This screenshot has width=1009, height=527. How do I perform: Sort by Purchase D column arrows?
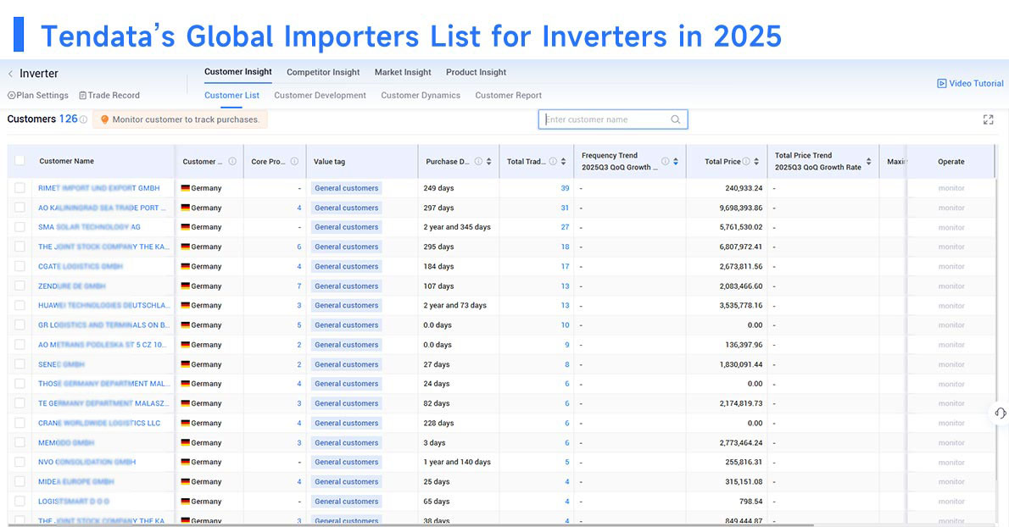coord(489,161)
